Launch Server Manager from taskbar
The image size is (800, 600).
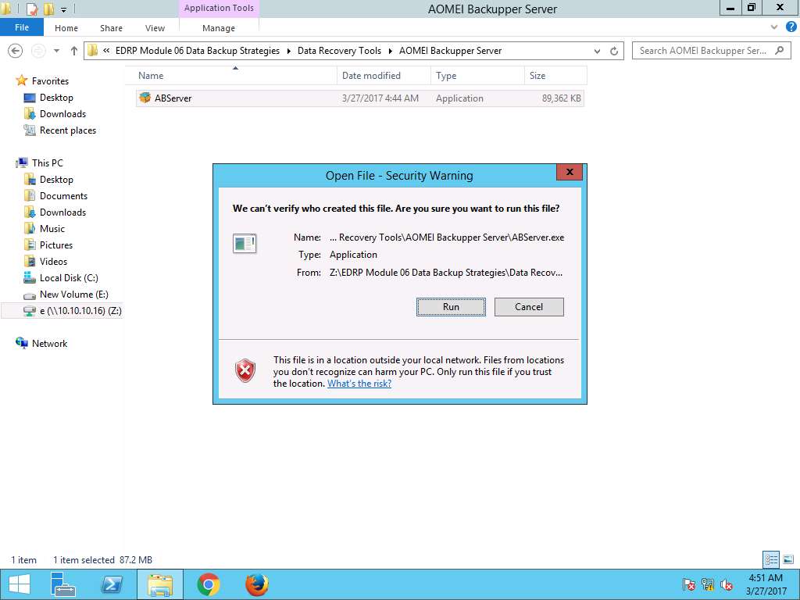63,584
